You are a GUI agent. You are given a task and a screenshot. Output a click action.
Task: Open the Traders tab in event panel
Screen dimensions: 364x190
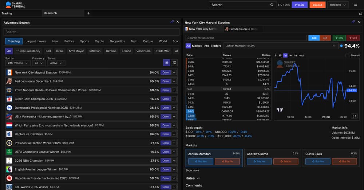click(x=216, y=46)
